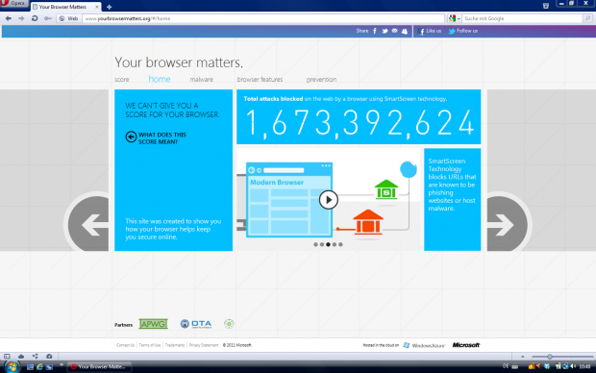This screenshot has width=596, height=373.
Task: Select the second carousel dot
Action: click(322, 244)
